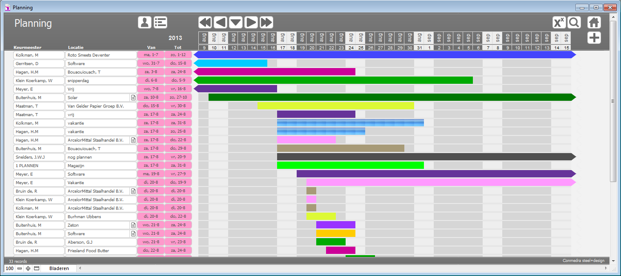Viewport: 621px width, 276px height.
Task: Go to home screen via house icon
Action: pos(594,23)
